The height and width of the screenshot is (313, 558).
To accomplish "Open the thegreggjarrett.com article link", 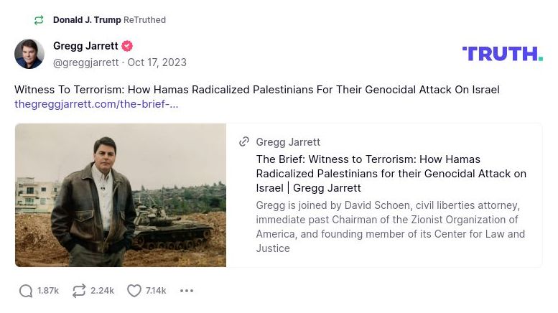I will tap(96, 104).
